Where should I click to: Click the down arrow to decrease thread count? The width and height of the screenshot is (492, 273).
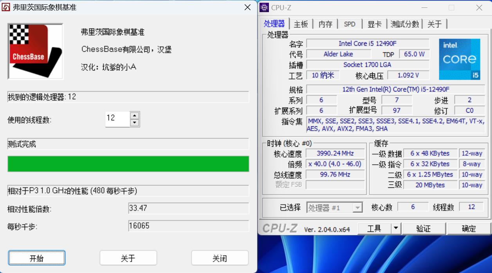[x=135, y=122]
